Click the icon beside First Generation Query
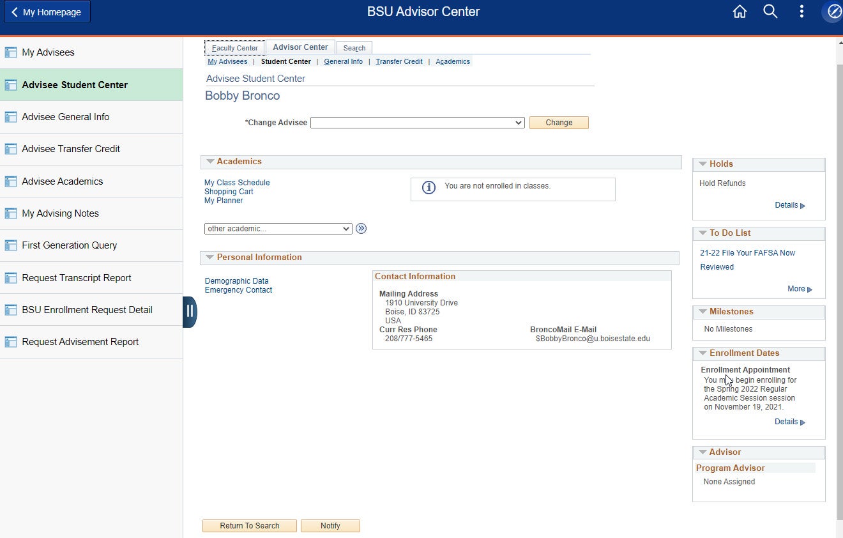 (10, 245)
